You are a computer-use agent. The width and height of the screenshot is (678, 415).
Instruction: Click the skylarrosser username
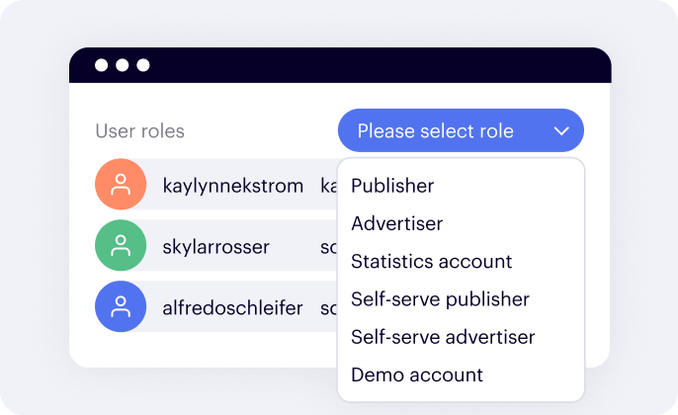215,246
